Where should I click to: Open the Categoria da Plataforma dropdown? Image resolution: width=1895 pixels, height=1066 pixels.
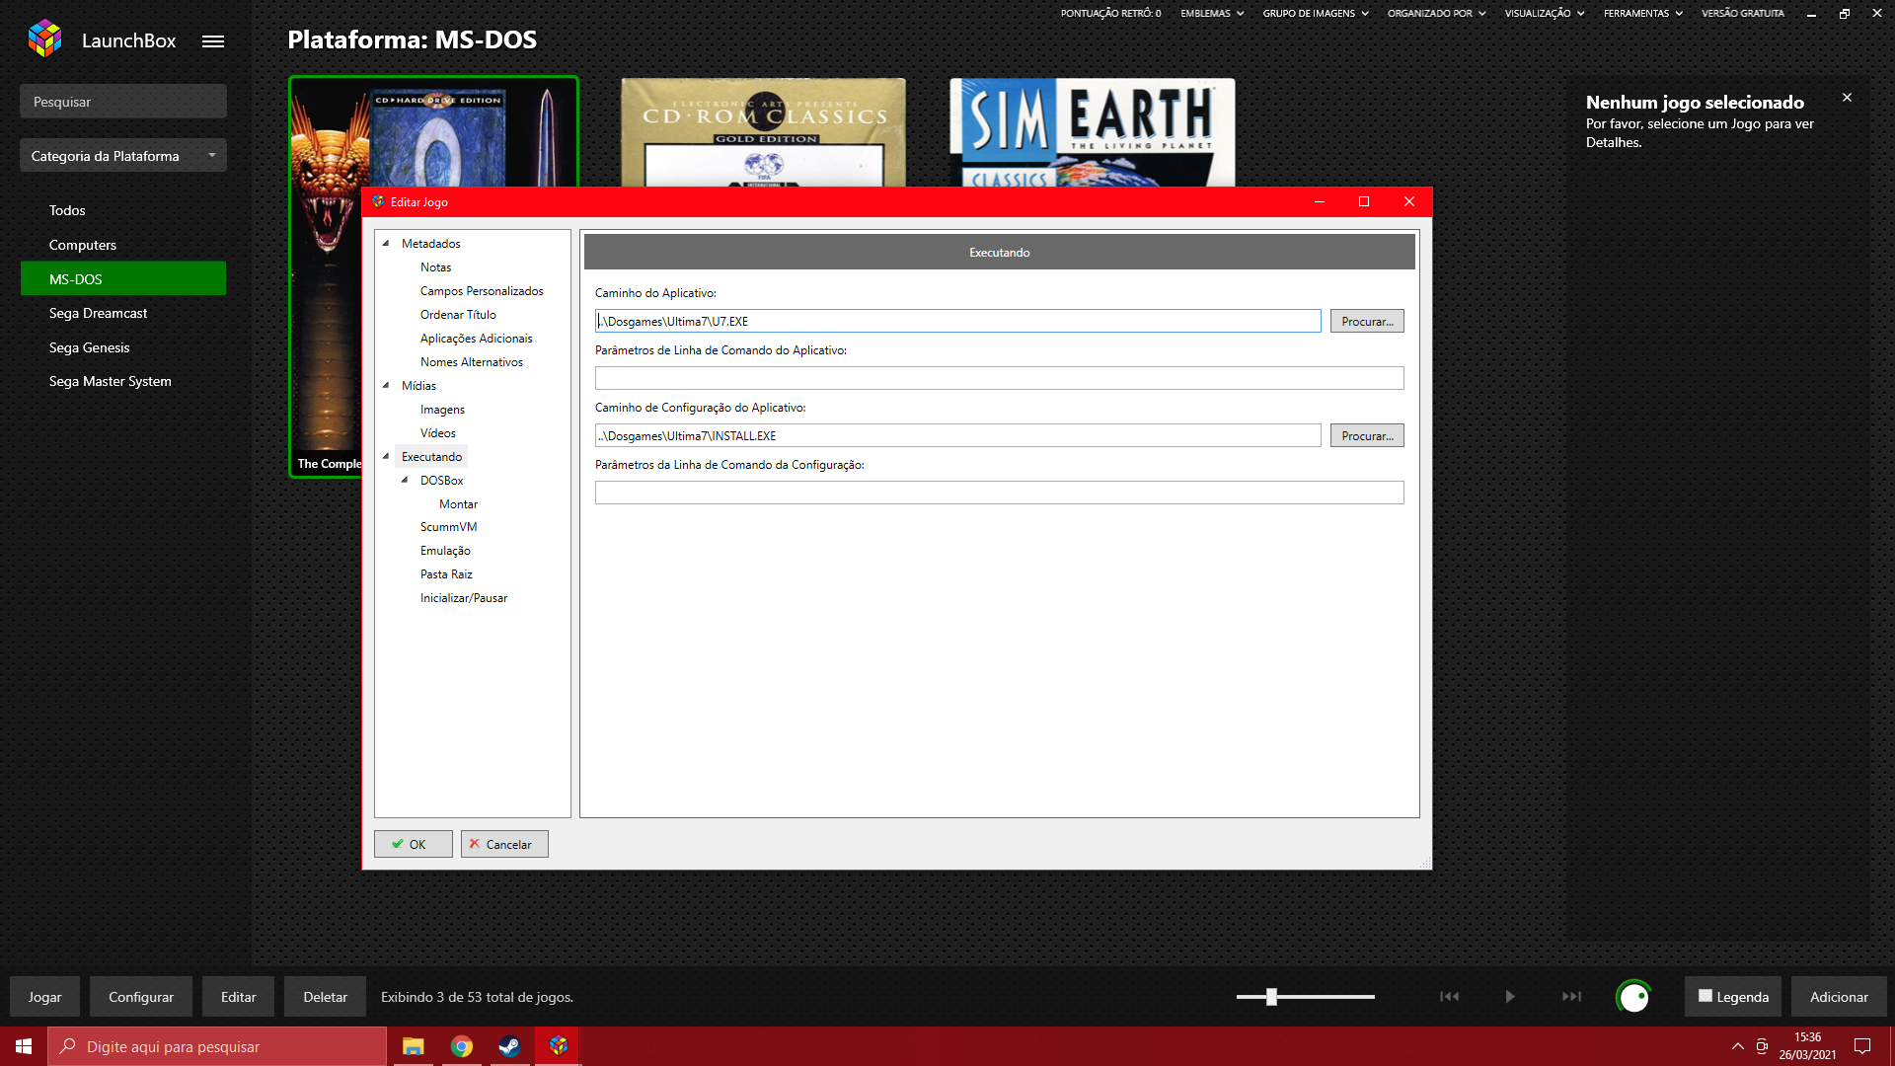[123, 156]
